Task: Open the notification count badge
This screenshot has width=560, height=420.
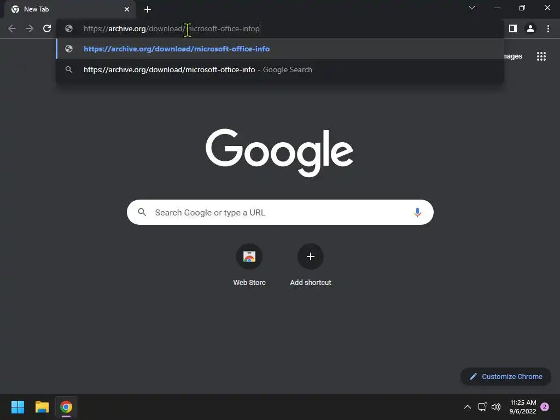Action: pyautogui.click(x=545, y=407)
